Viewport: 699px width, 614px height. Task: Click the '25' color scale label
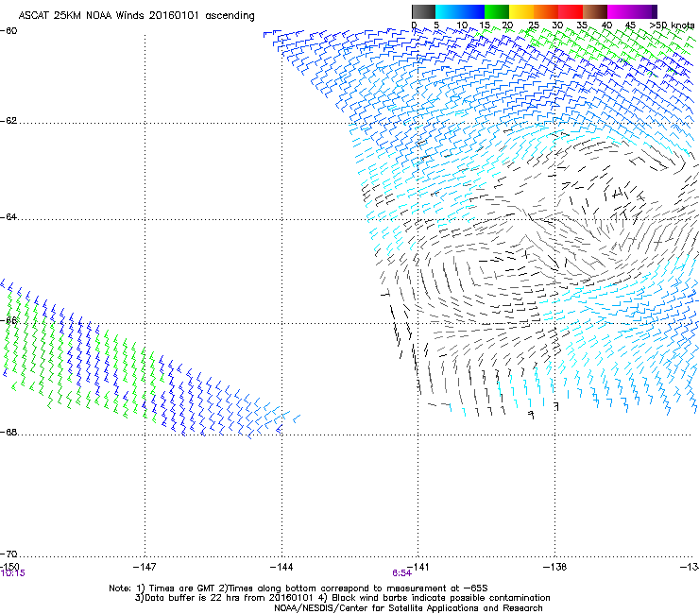534,26
